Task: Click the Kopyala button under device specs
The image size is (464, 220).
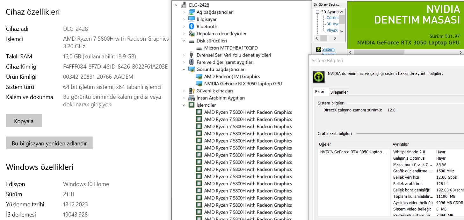Action: click(x=24, y=121)
